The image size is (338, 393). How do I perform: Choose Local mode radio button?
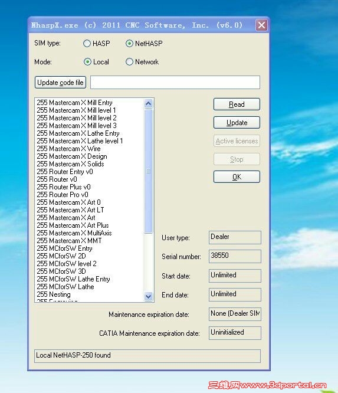point(87,61)
